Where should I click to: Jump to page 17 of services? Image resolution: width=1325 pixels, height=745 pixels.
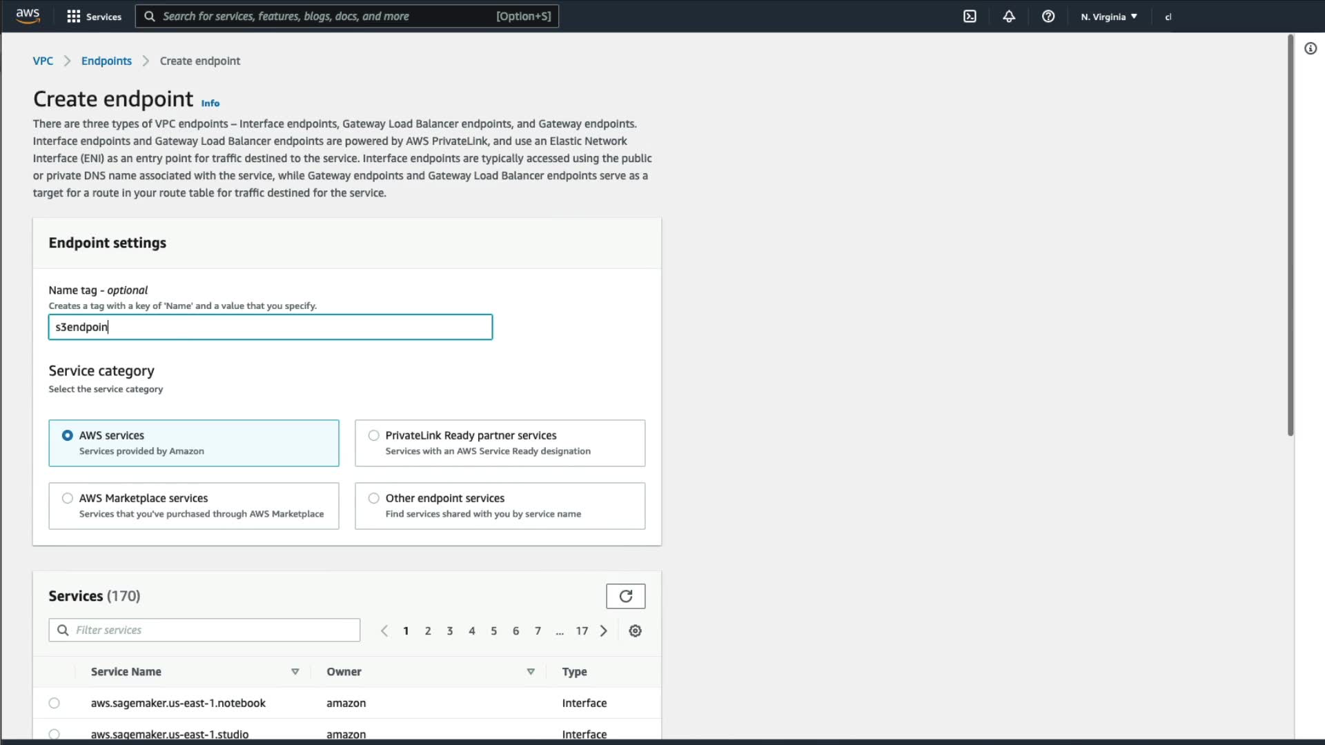582,630
